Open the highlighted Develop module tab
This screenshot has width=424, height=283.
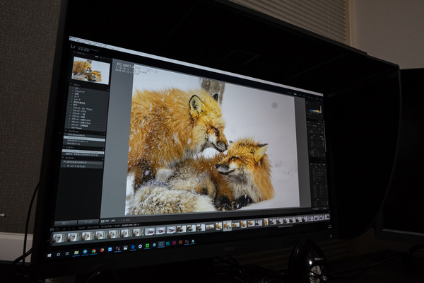point(295,94)
